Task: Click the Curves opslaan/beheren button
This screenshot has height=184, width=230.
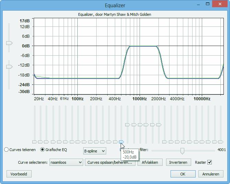Action: [x=110, y=162]
